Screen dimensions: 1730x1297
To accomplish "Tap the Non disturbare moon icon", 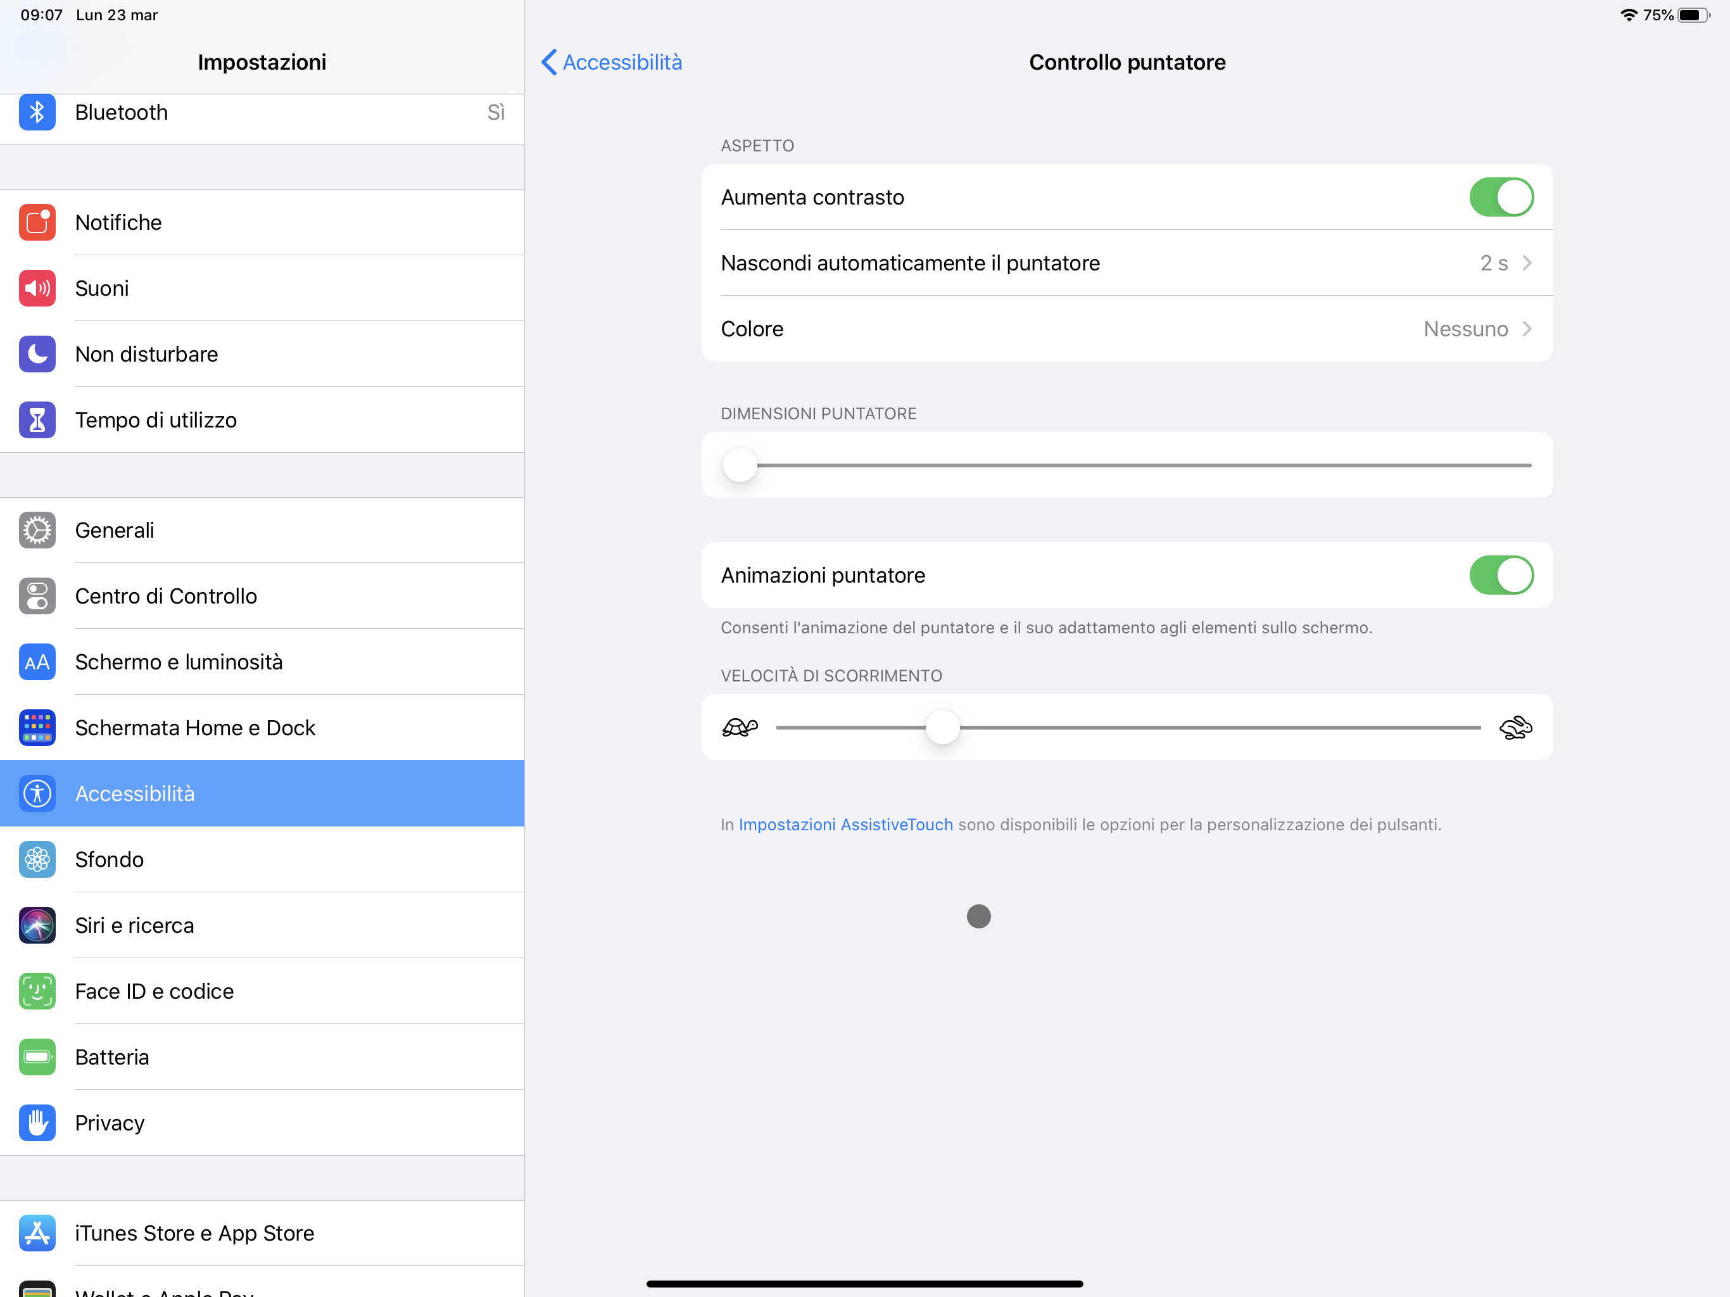I will point(37,355).
